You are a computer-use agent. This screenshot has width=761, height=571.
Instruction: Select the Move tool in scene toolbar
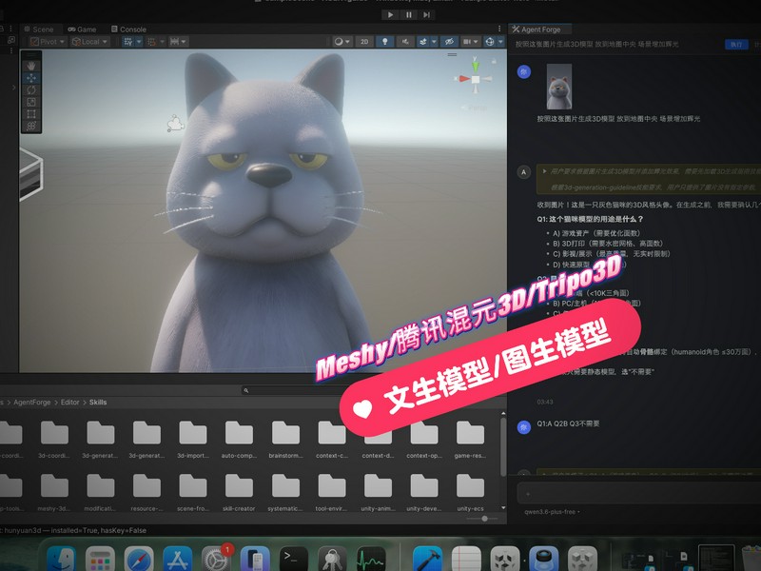coord(31,78)
